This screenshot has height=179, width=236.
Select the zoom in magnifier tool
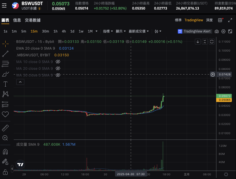[x=5, y=138]
